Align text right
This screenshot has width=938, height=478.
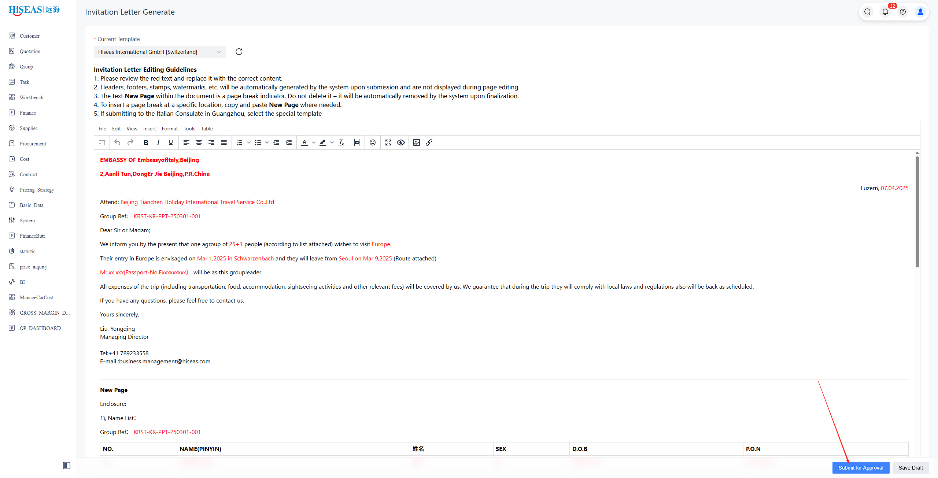click(211, 142)
